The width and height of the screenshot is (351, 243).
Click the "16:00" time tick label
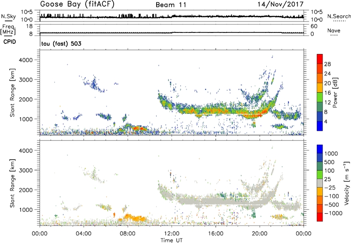215,234
